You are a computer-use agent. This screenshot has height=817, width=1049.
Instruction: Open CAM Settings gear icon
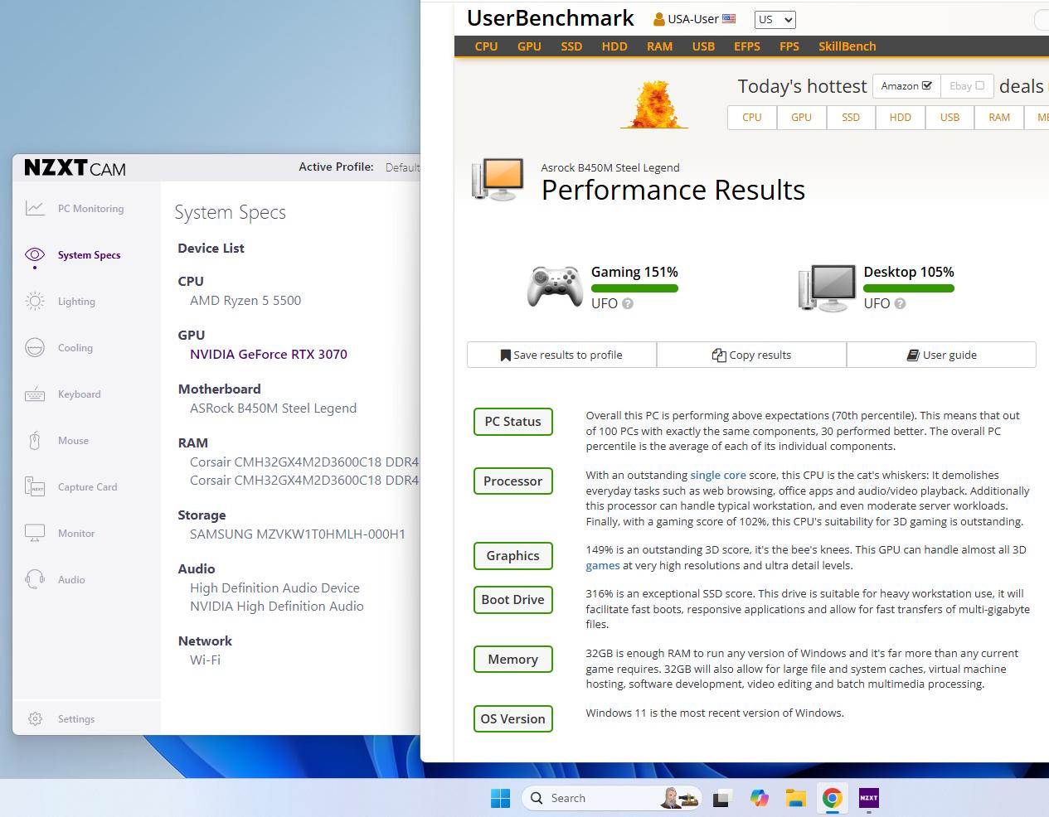click(35, 718)
